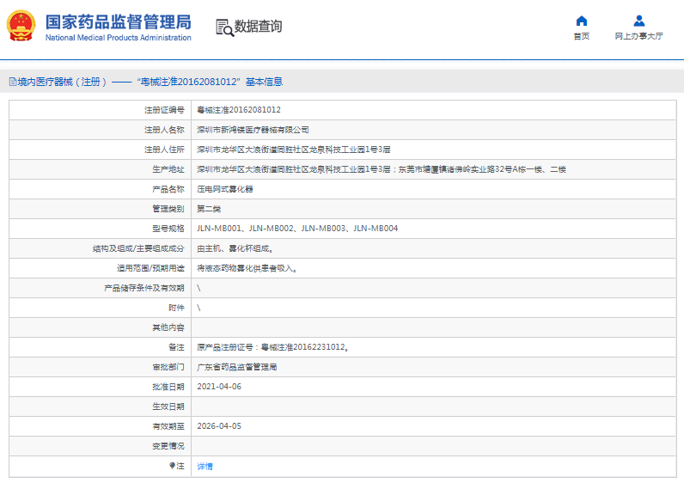684x483 pixels.
Task: Click the document icon before 境内医疗器械
Action: [12, 82]
